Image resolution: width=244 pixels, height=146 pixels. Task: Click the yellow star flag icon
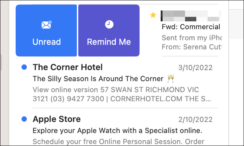(153, 15)
